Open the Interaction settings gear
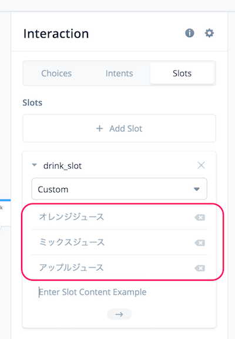Image resolution: width=235 pixels, height=339 pixels. pos(209,33)
